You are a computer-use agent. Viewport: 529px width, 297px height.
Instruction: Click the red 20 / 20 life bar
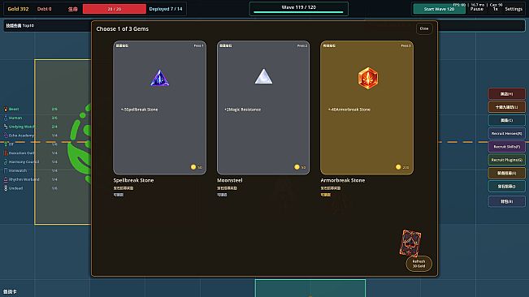click(x=115, y=9)
